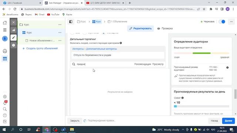Open settings gear in left rail
This screenshot has height=133, width=237.
[x=5, y=96]
